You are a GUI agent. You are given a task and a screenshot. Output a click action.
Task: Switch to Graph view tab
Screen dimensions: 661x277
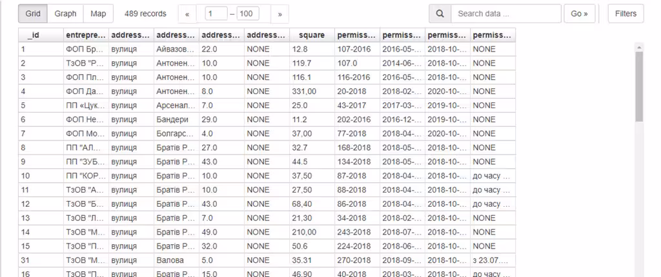(x=65, y=14)
